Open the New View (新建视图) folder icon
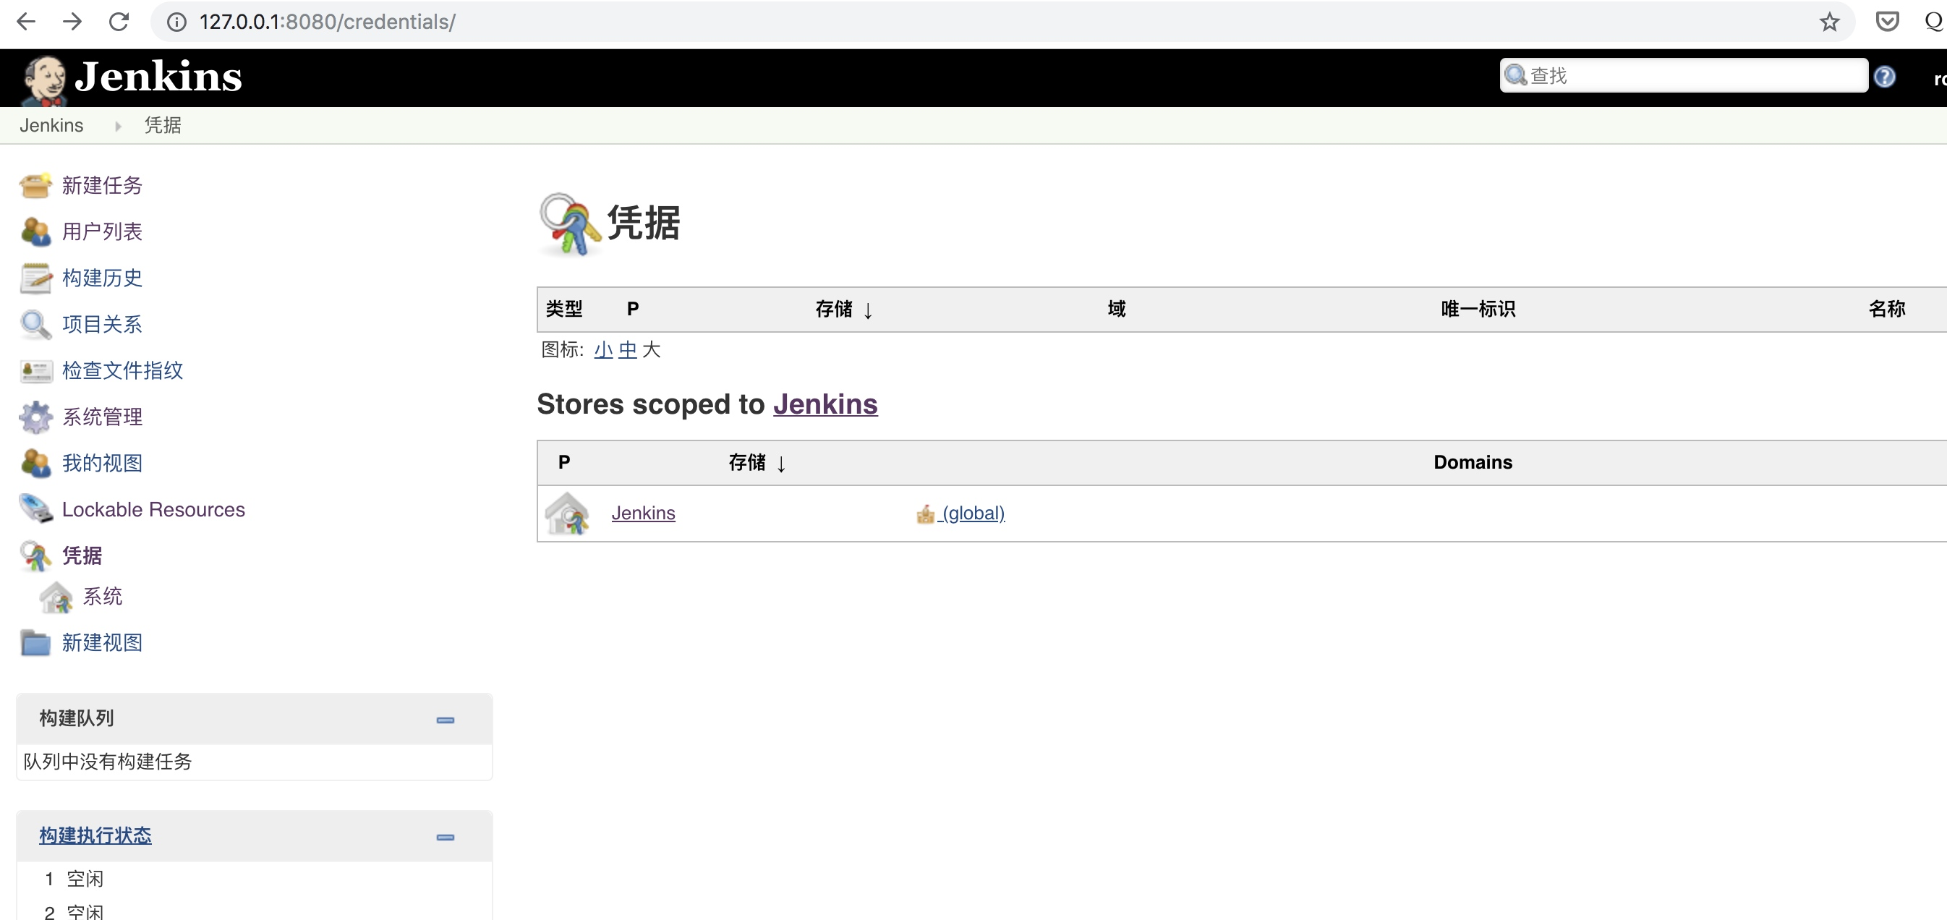 tap(35, 642)
